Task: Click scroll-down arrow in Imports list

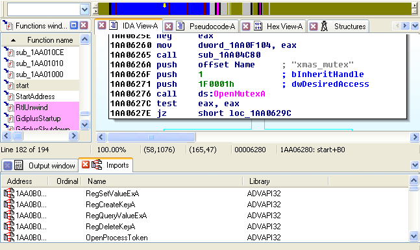Action: (414, 236)
